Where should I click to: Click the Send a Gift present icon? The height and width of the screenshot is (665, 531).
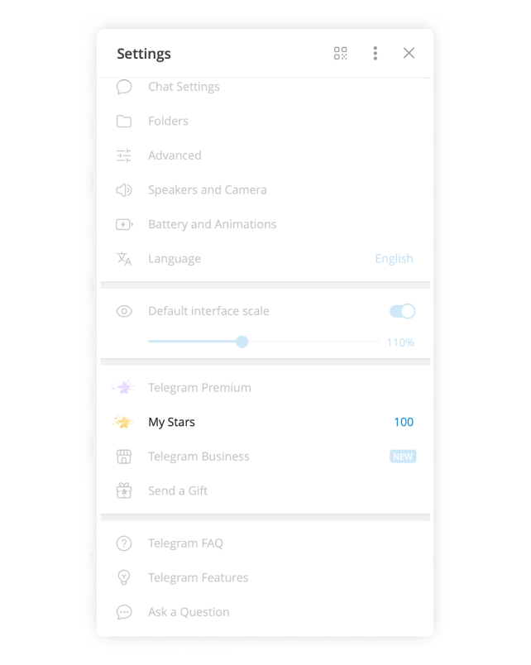coord(124,490)
